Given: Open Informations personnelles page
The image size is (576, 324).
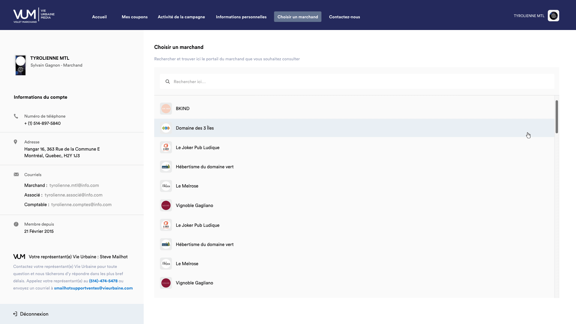Looking at the screenshot, I should point(241,17).
